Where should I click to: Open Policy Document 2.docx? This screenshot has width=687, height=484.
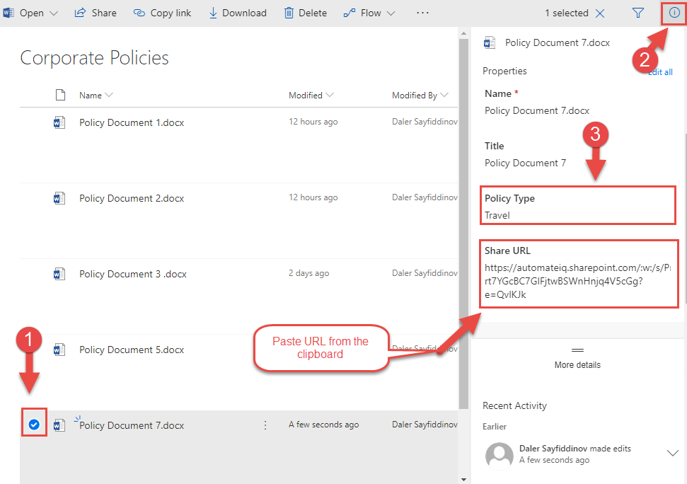[x=132, y=198]
